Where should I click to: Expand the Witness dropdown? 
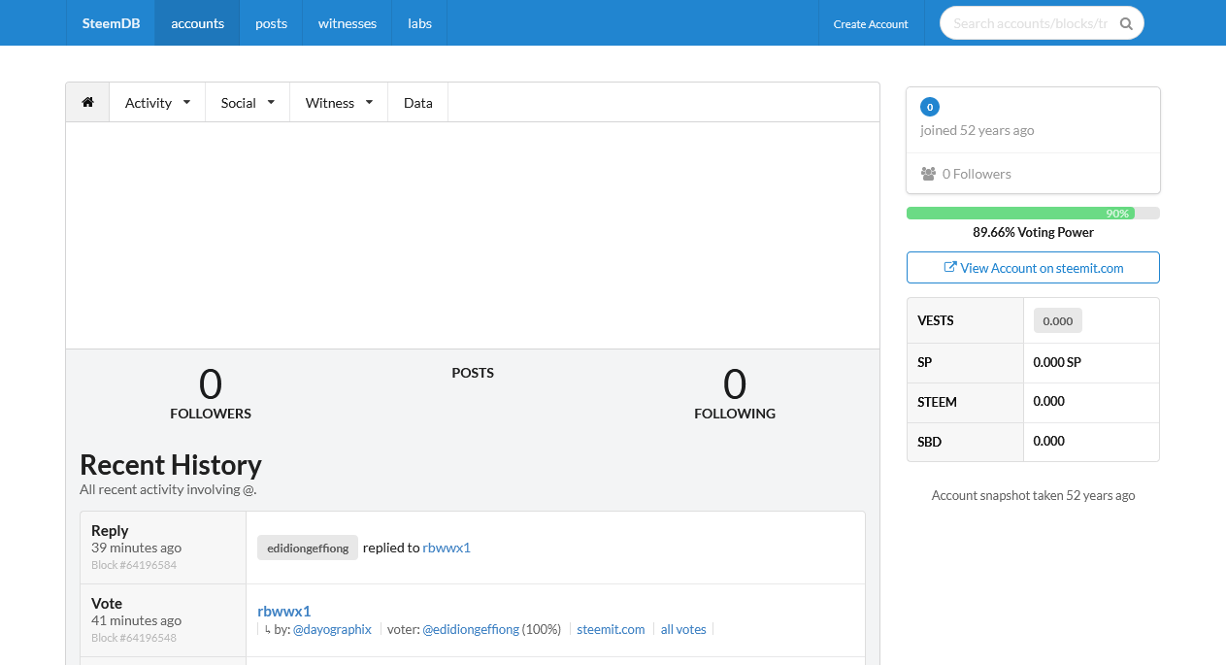339,102
